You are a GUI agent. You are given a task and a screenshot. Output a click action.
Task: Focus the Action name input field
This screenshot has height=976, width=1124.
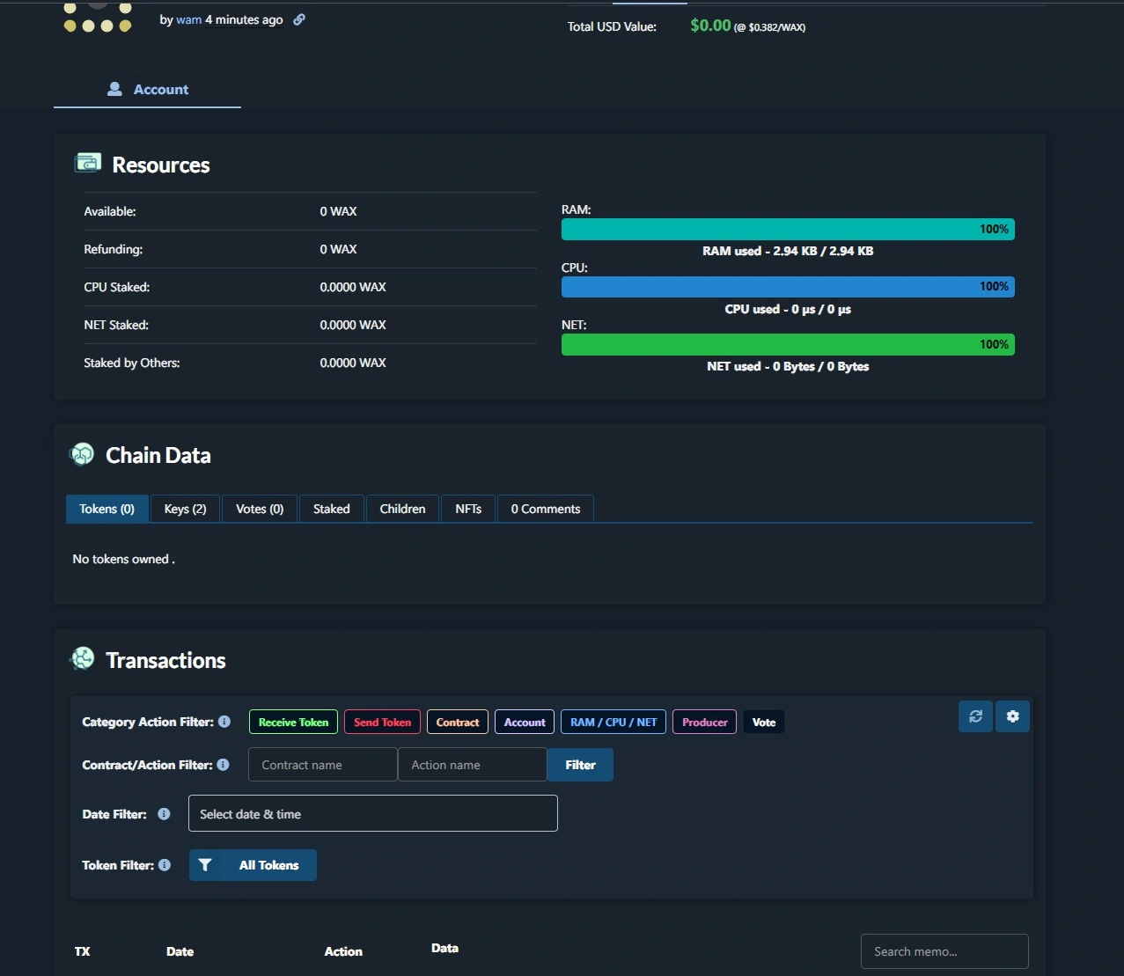473,765
